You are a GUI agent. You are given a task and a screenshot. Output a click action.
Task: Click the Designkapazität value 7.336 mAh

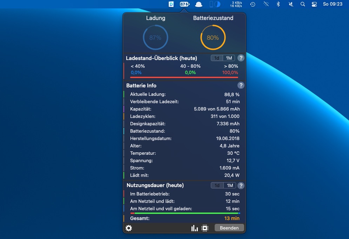coord(228,124)
